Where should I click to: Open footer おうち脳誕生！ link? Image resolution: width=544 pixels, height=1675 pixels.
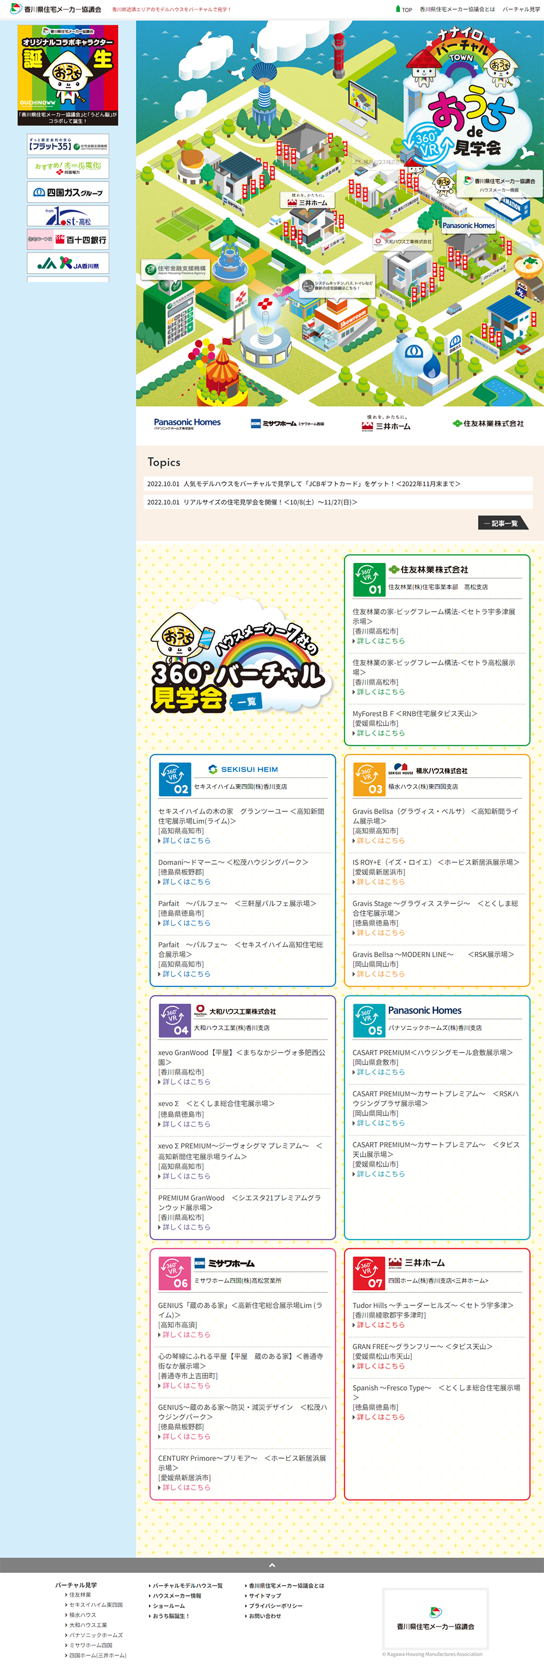(170, 1616)
